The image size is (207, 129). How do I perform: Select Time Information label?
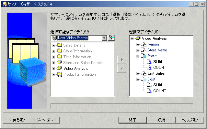(x=77, y=57)
